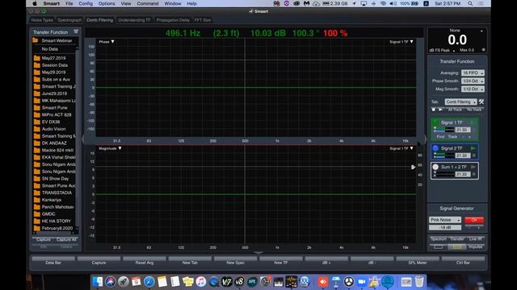
Task: Open Keynote from the Dock
Action: pyautogui.click(x=336, y=282)
